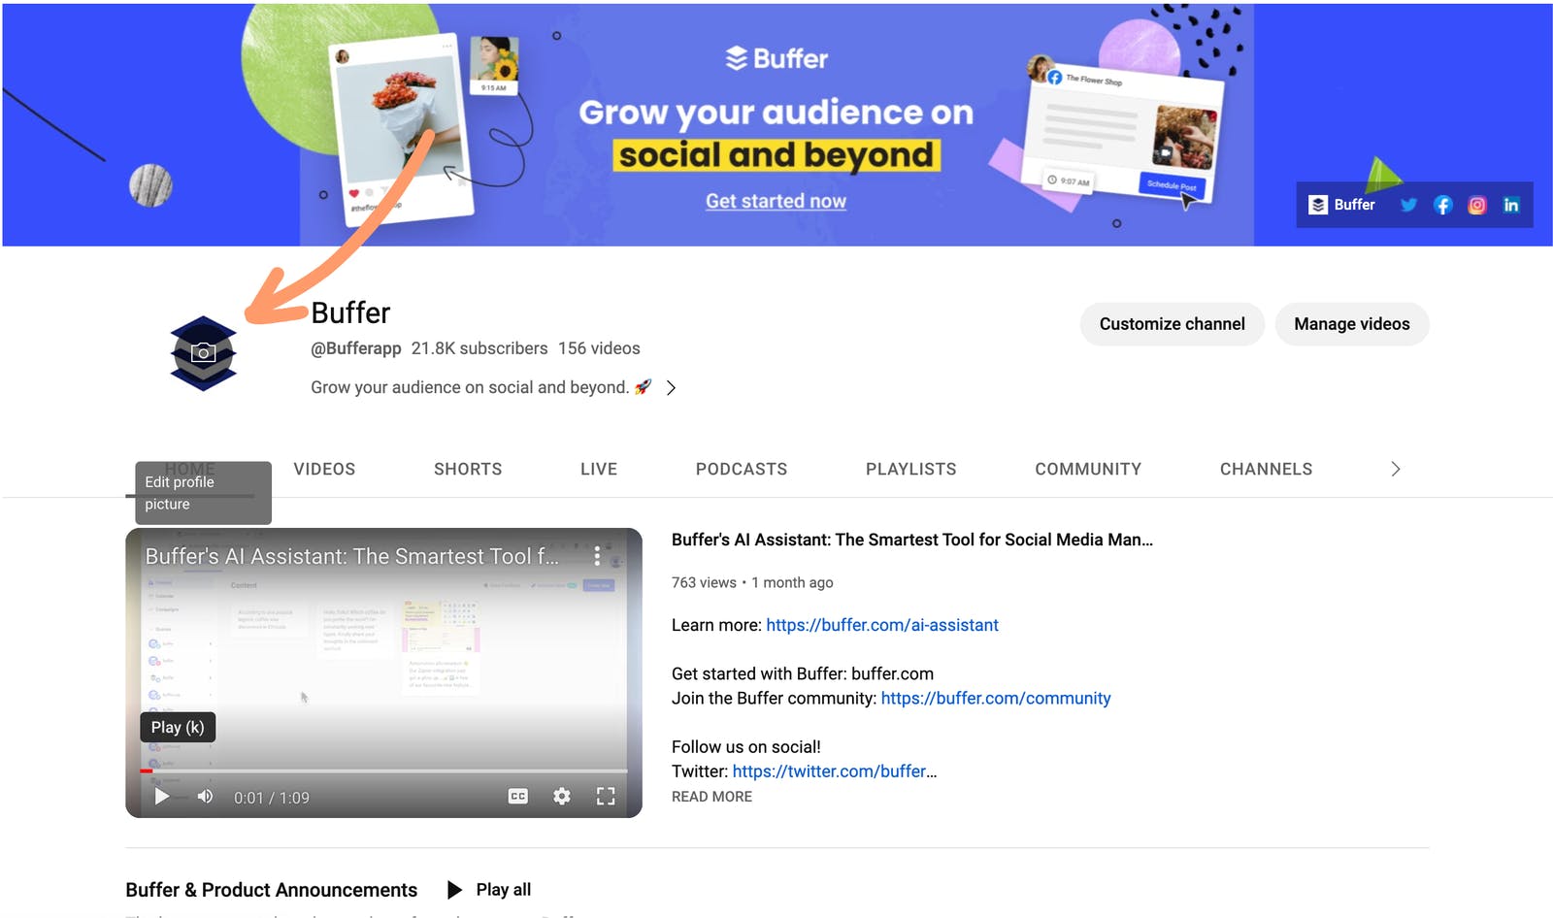Click the 21.8K subscribers text
This screenshot has width=1553, height=918.
479,348
